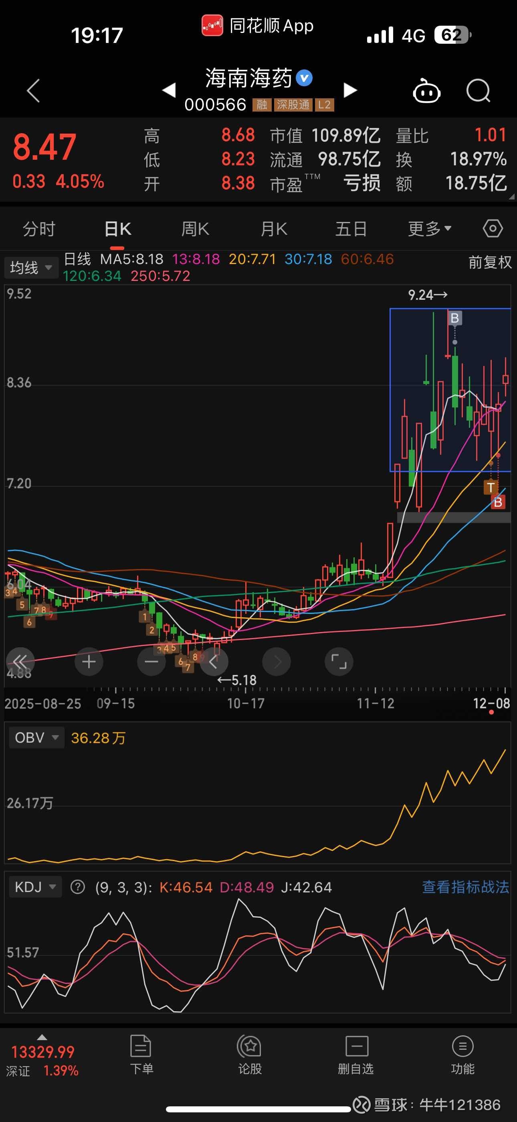Viewport: 517px width, 1122px height.
Task: Tap the 市盈 TTM 亏损 value
Action: point(362,183)
